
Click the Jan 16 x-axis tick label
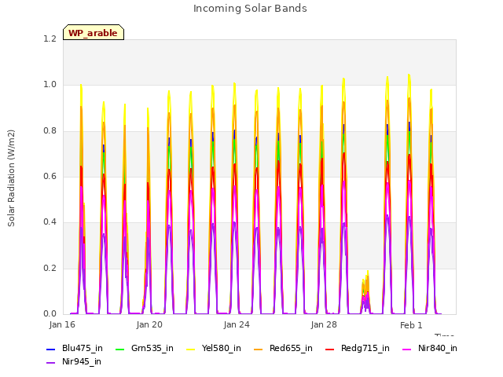(62, 324)
